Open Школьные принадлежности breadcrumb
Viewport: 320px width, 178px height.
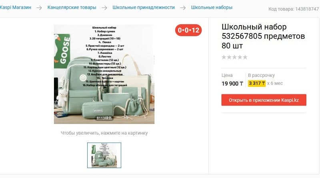[144, 8]
